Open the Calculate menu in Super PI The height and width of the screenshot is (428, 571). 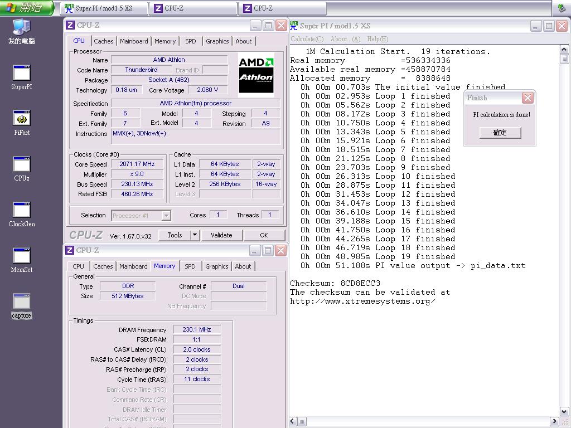point(307,39)
